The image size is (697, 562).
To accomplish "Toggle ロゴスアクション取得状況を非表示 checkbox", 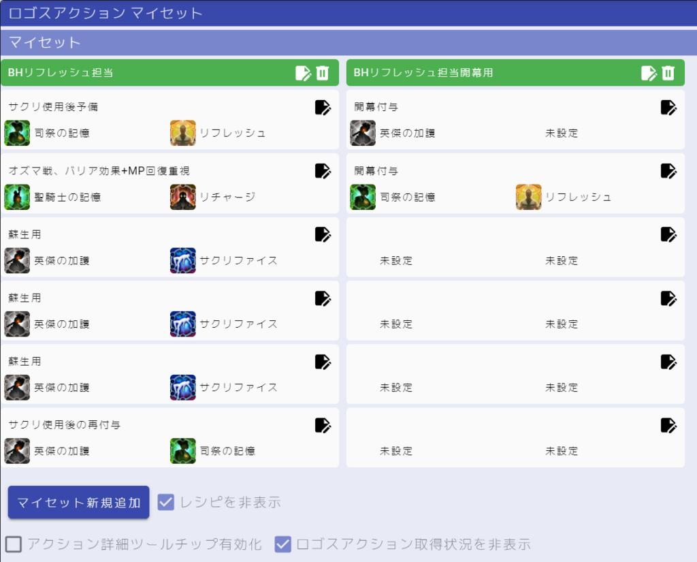I will (282, 544).
